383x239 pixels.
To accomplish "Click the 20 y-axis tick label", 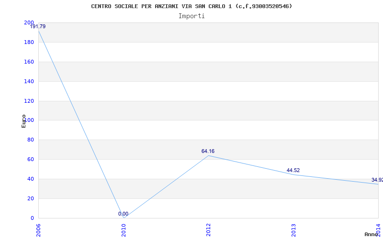I will (x=30, y=198).
